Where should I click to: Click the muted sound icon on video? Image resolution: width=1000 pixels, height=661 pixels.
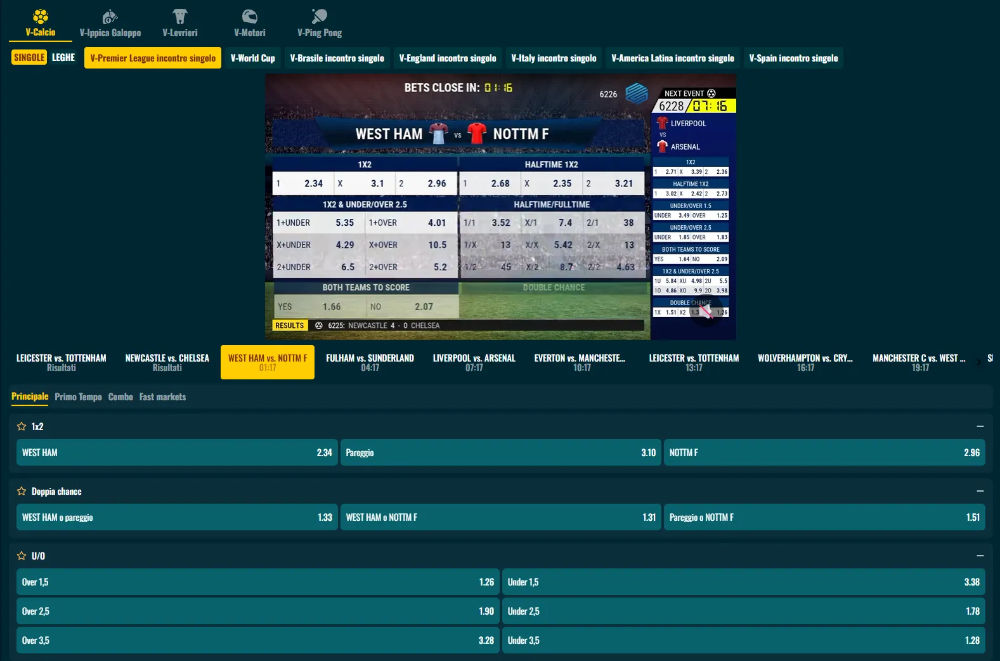click(x=706, y=311)
